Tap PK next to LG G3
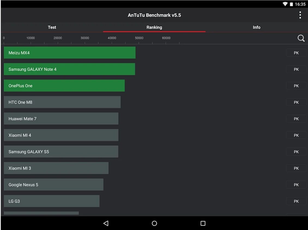The image size is (308, 230). coord(296,201)
